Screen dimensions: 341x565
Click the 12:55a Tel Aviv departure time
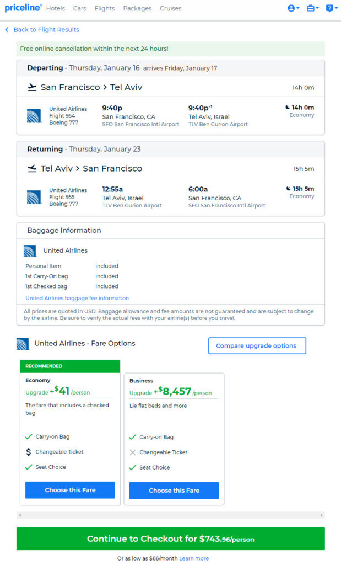point(112,189)
